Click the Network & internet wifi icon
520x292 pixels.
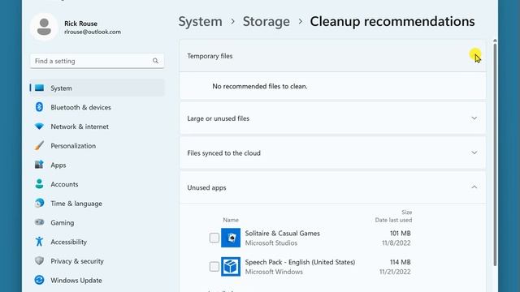click(39, 127)
